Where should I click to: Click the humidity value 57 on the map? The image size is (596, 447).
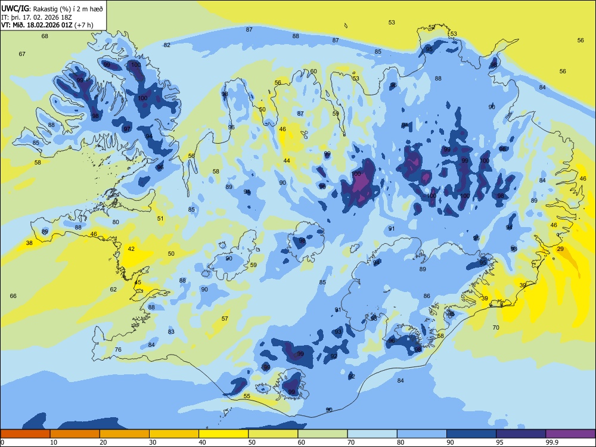225,318
